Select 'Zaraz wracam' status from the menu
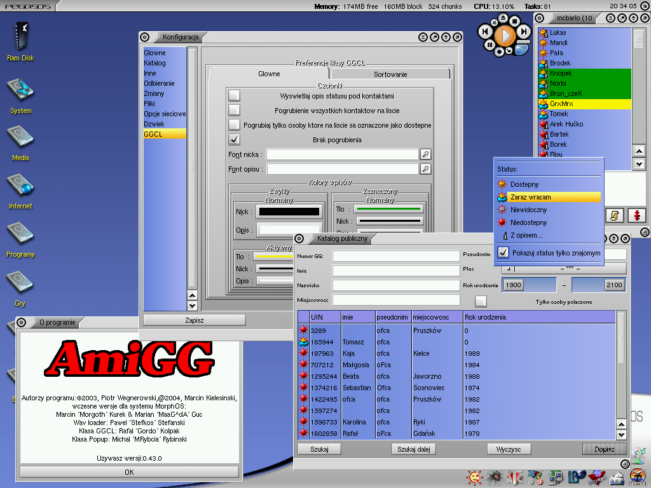651x488 pixels. coord(549,197)
